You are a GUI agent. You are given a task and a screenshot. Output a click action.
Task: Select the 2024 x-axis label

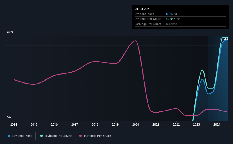point(217,124)
